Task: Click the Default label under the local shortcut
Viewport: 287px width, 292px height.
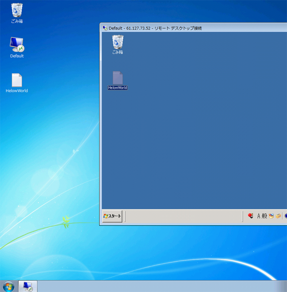Action: pyautogui.click(x=17, y=56)
